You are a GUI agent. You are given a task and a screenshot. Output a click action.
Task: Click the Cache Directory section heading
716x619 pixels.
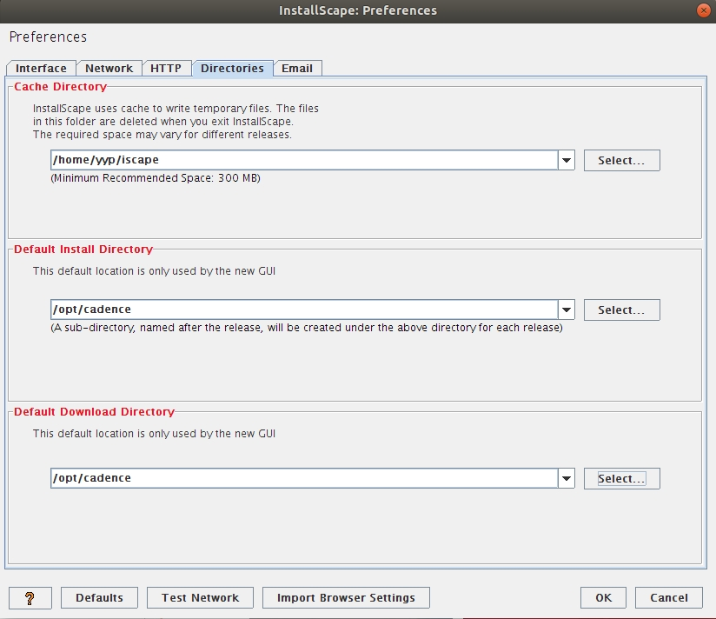(x=60, y=86)
